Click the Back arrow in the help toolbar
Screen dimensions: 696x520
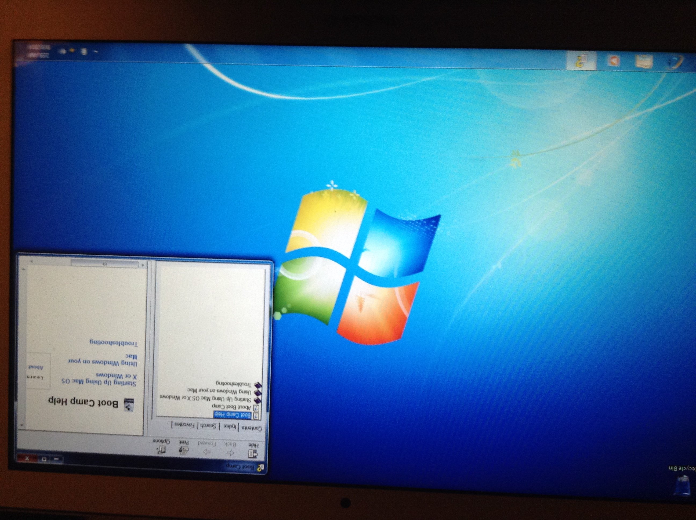pos(230,453)
